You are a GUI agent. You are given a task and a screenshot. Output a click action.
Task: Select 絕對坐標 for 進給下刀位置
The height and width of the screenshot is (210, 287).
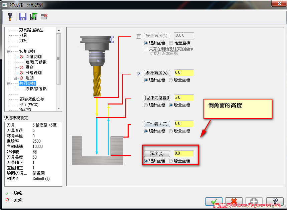(146, 105)
